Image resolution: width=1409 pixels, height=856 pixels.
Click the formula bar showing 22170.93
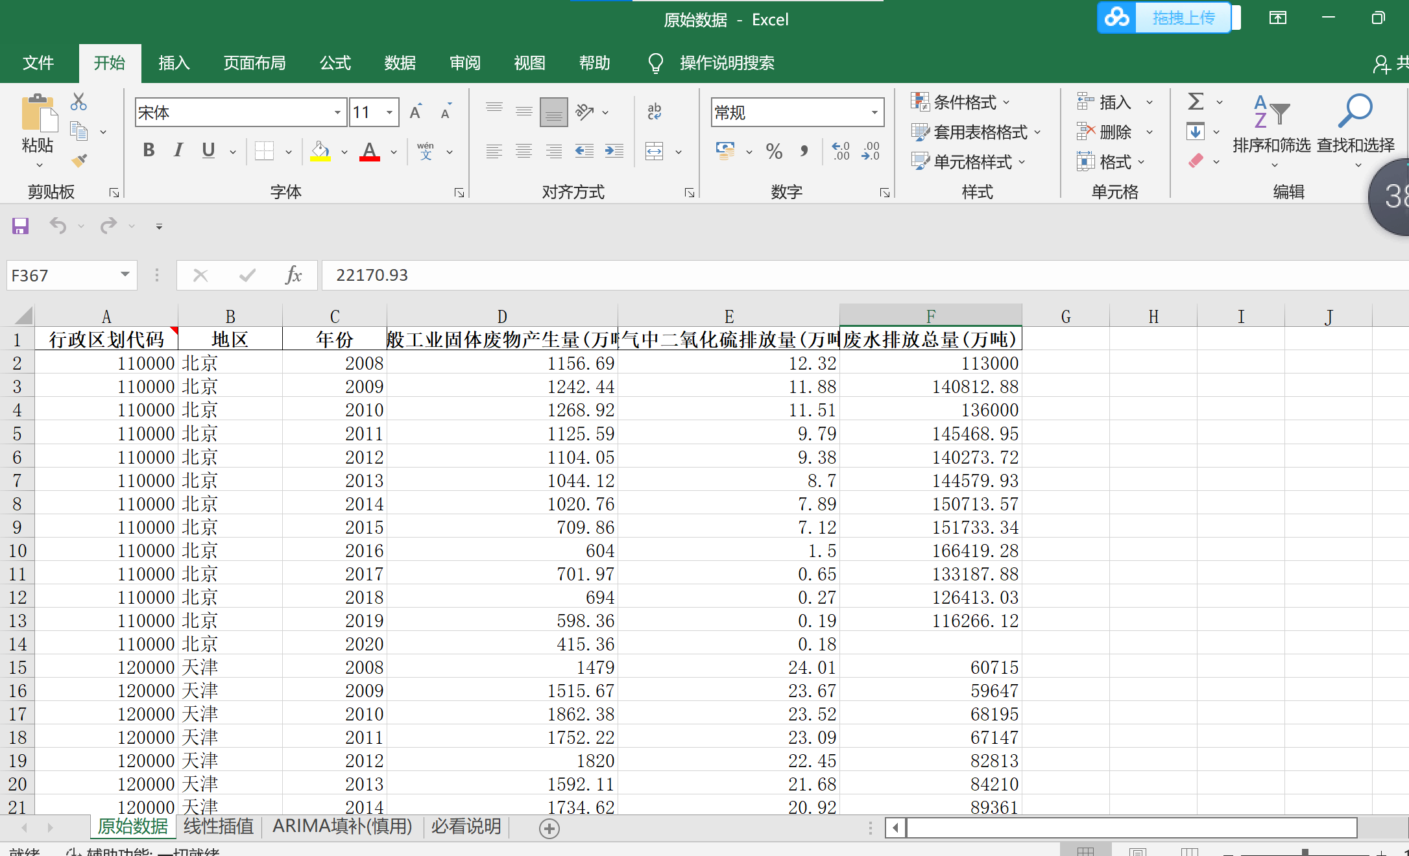click(x=865, y=275)
